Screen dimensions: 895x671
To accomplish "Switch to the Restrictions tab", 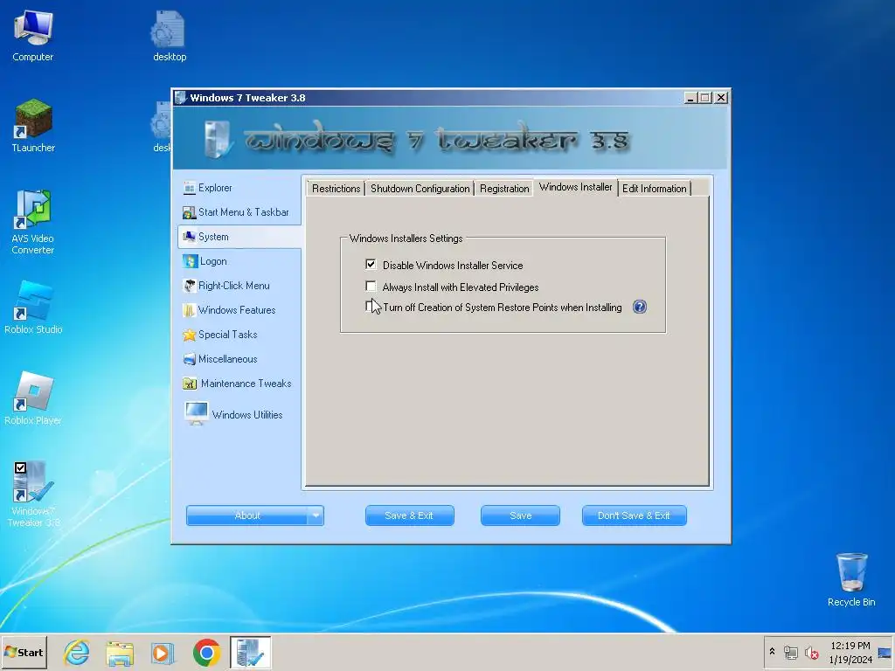I will click(336, 189).
